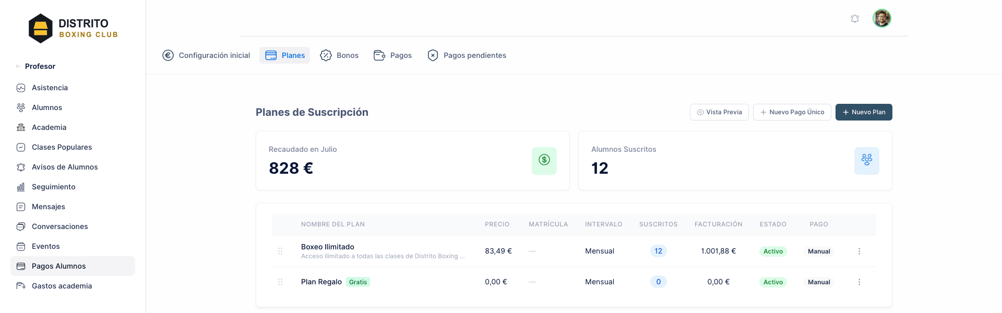
Task: Open Eventos page
Action: (x=73, y=246)
